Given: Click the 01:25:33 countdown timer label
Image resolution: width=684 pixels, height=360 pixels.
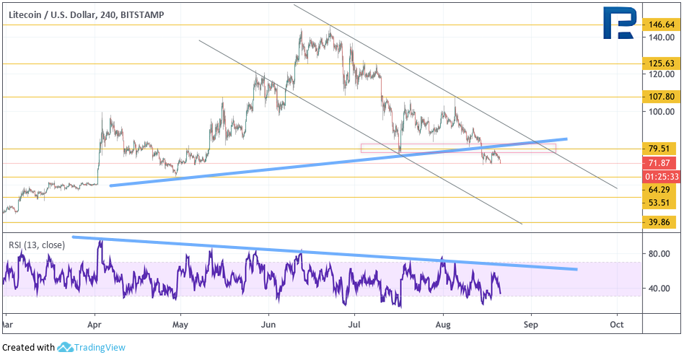Looking at the screenshot, I should pyautogui.click(x=662, y=177).
